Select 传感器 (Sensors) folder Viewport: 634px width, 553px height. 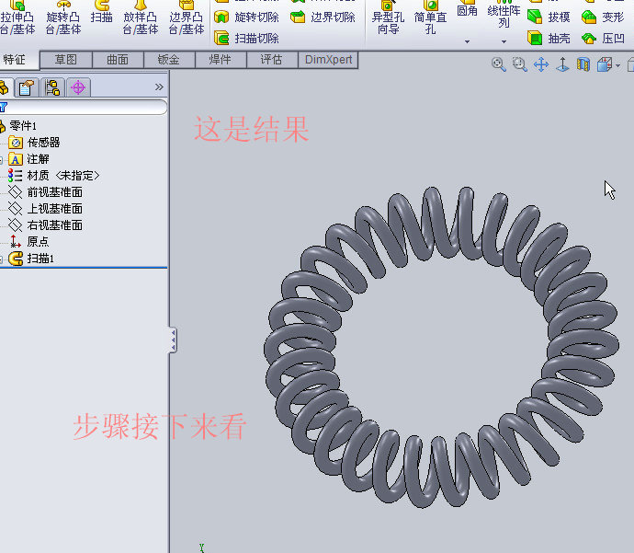coord(34,143)
